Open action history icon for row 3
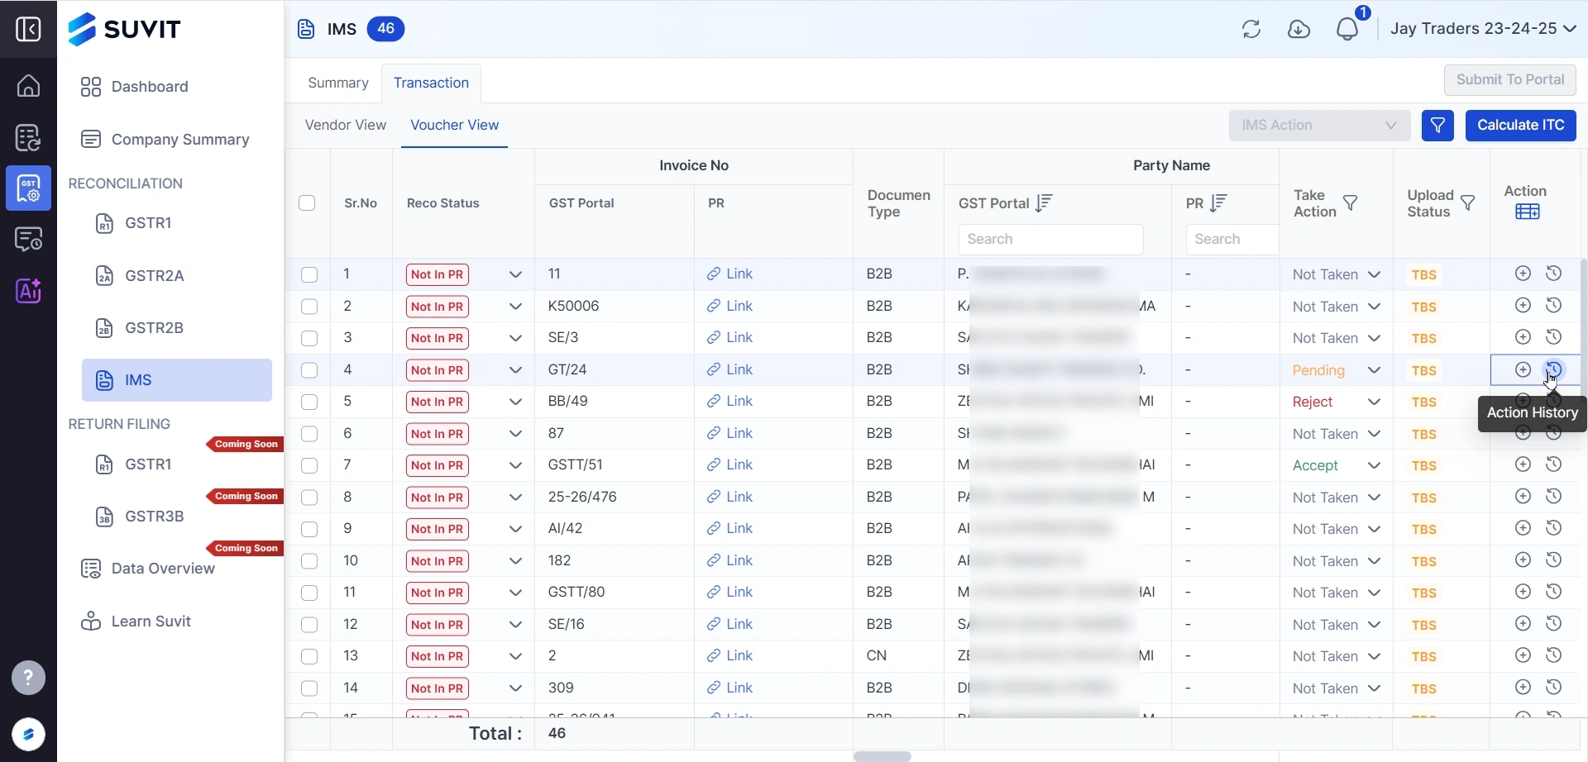Screen dimensions: 1588x762 point(1553,337)
